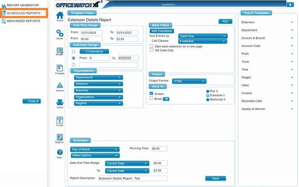Open the Trunks icon
299x187 pixels.
pos(60,120)
